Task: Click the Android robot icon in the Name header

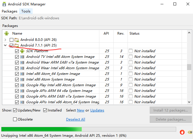Action: [x=7, y=33]
